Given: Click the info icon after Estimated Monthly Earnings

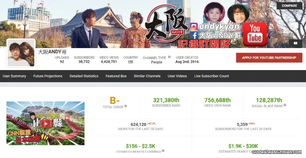Looking at the screenshot, I should 163,151.
